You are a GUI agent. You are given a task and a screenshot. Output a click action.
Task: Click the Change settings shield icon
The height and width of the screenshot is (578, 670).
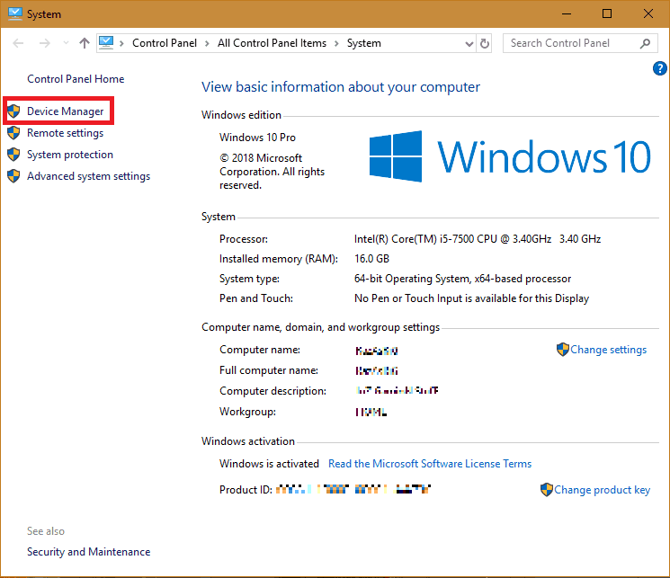pyautogui.click(x=563, y=349)
